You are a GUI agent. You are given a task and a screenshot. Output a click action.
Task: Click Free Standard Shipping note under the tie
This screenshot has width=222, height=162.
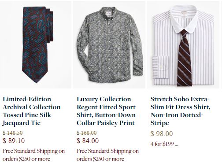tap(33, 155)
